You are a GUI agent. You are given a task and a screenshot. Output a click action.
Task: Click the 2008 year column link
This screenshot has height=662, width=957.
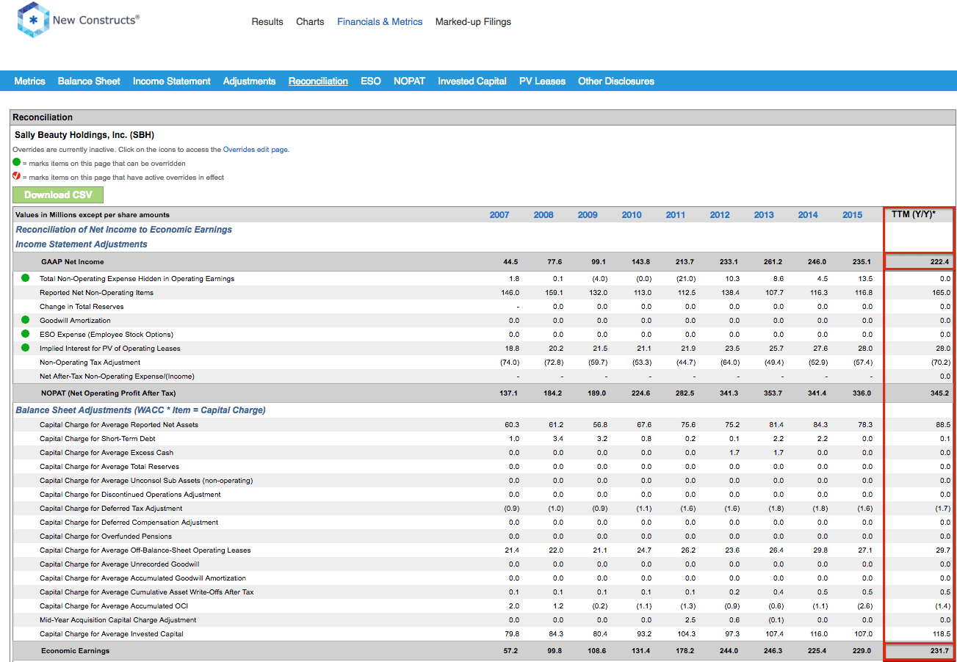coord(543,215)
